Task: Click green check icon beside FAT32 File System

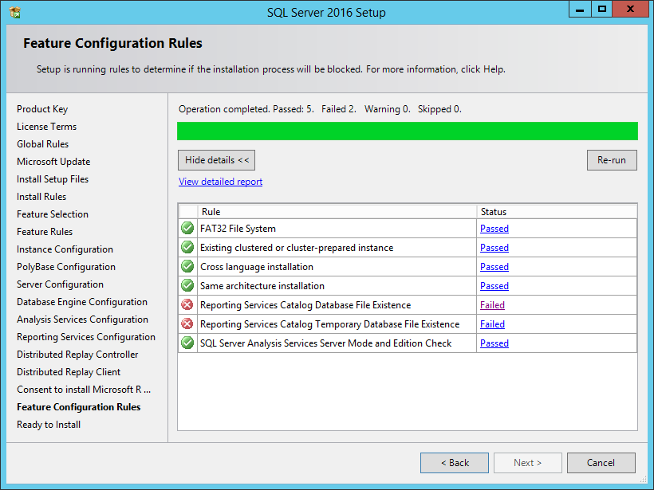Action: click(187, 228)
